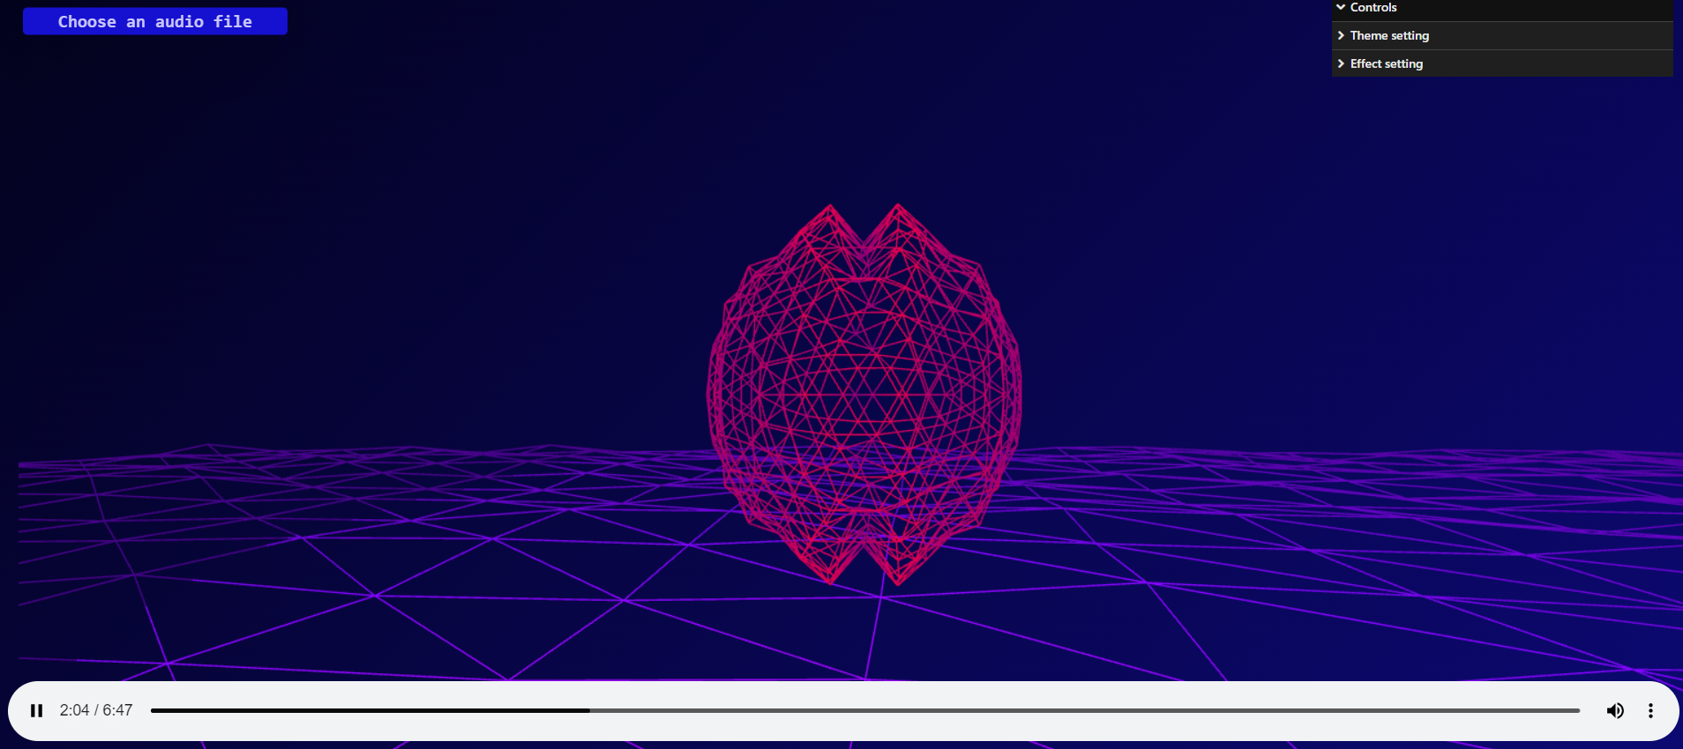
Task: Click the Controls panel title text
Action: point(1373,7)
